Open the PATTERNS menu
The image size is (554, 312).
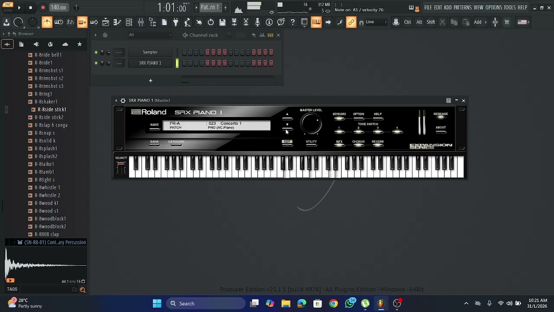tap(463, 7)
